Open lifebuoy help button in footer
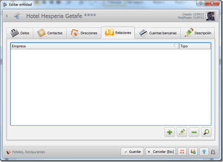This screenshot has width=223, height=162. pos(182,152)
